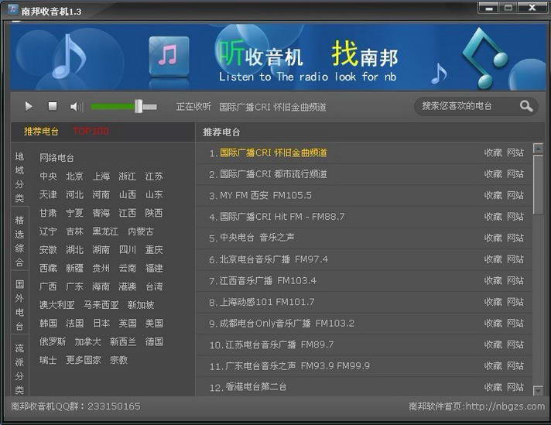Play 广东电台音乐之声 FM93.9 FM99.9
The image size is (551, 425).
[x=297, y=366]
